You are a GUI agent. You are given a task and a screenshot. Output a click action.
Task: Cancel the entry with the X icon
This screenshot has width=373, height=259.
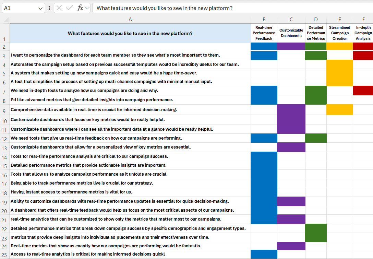point(59,8)
